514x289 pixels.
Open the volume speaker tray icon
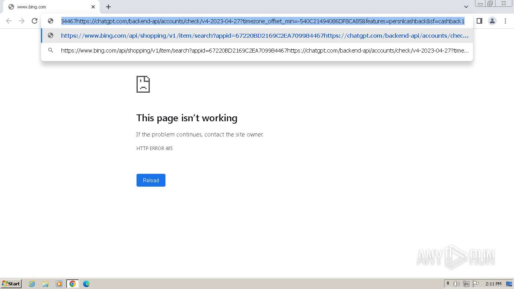pyautogui.click(x=457, y=284)
